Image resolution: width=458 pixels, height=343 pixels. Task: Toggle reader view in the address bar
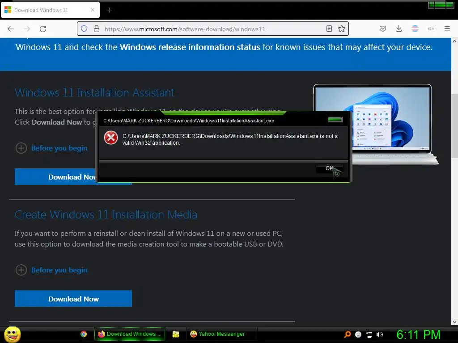coord(329,29)
